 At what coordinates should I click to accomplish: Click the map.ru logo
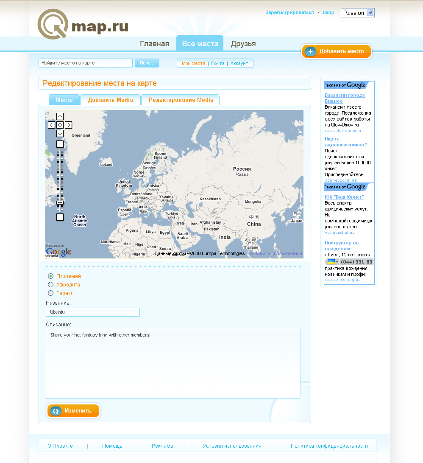[x=83, y=24]
